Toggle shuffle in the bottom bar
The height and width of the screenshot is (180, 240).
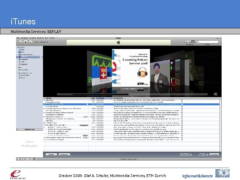pyautogui.click(x=25, y=159)
